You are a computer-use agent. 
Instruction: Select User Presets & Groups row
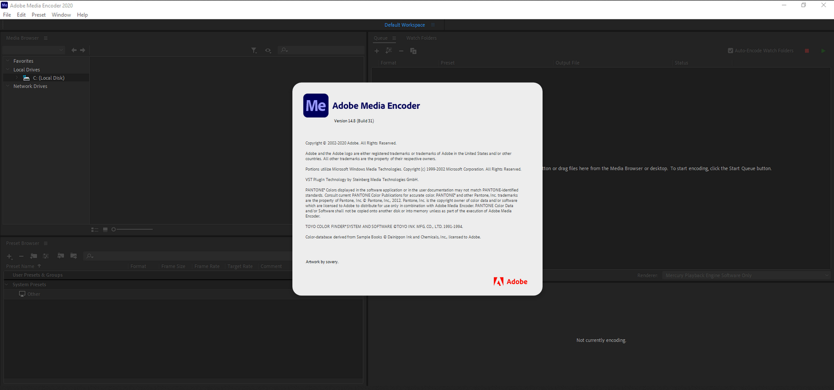click(148, 275)
